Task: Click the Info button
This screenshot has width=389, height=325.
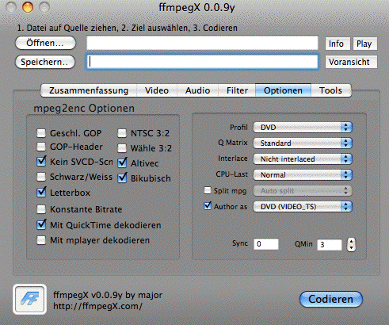Action: [x=338, y=44]
